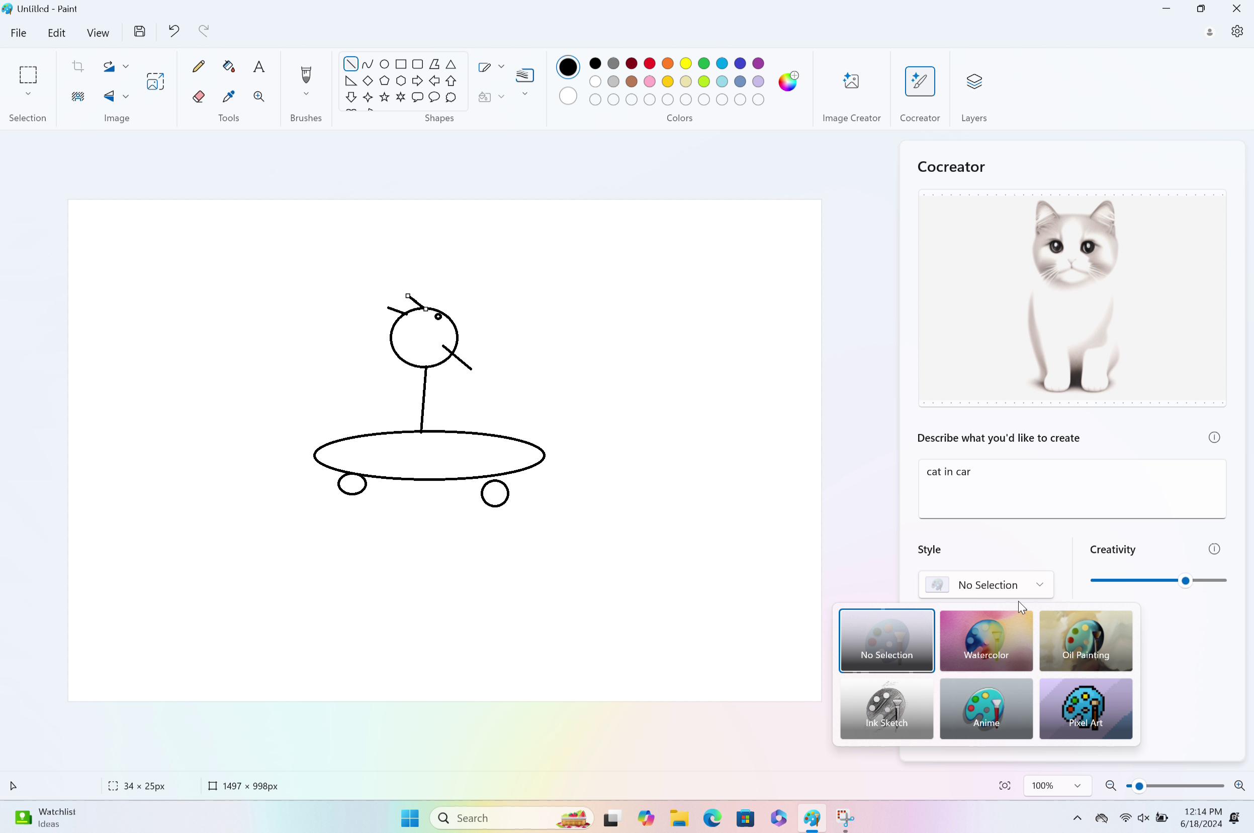Open the File menu
The image size is (1254, 833).
click(x=18, y=33)
